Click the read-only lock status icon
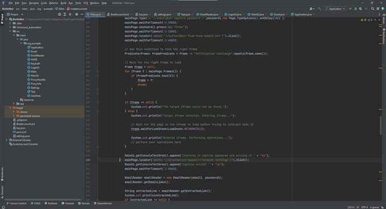Screen dimensions: 386x209 [x=382, y=207]
